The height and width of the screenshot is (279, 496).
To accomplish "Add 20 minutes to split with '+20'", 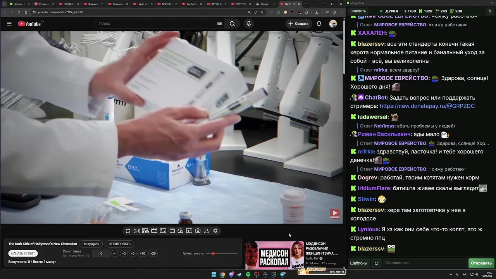I will tap(153, 253).
